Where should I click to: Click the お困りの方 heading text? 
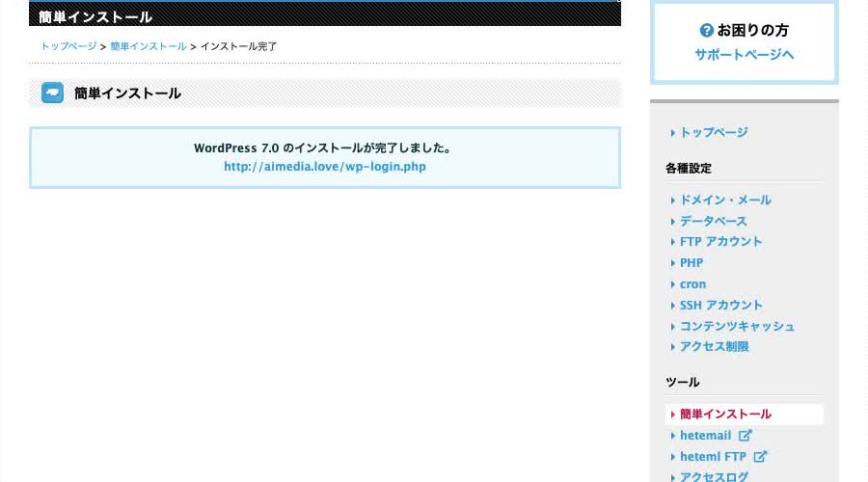[752, 31]
